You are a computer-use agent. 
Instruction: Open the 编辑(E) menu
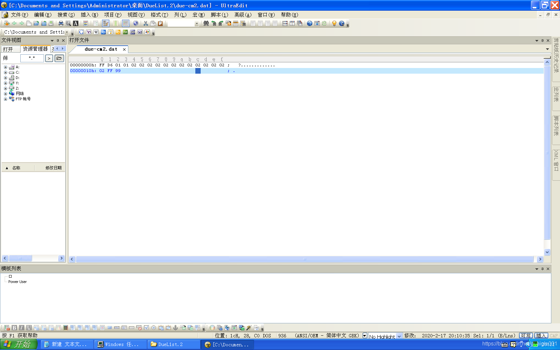pyautogui.click(x=43, y=15)
